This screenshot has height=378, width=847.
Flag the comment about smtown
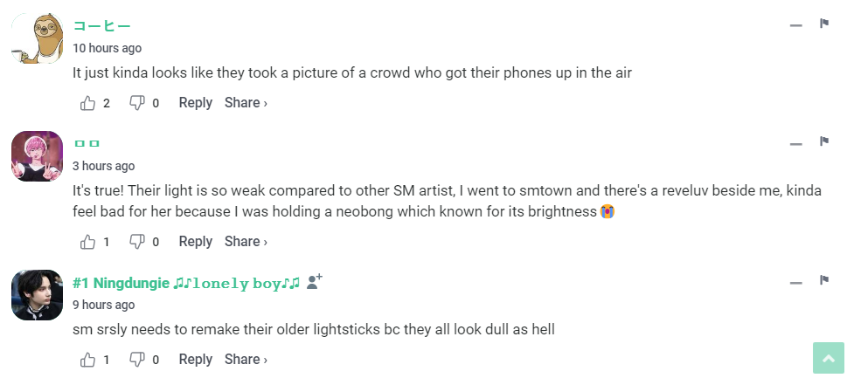coord(823,141)
